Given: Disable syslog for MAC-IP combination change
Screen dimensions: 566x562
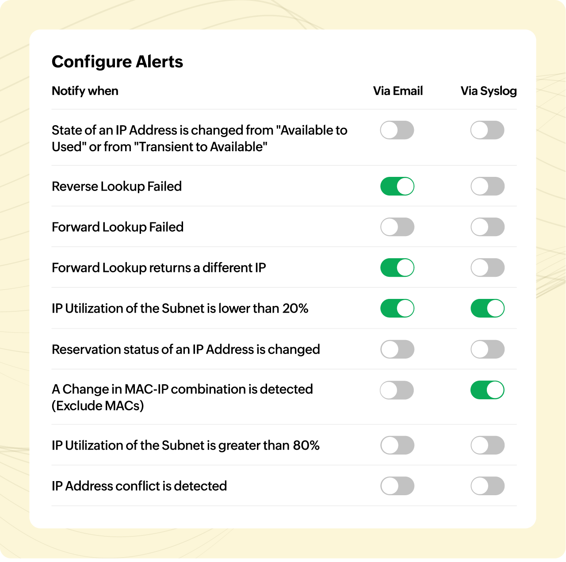Looking at the screenshot, I should pos(487,390).
